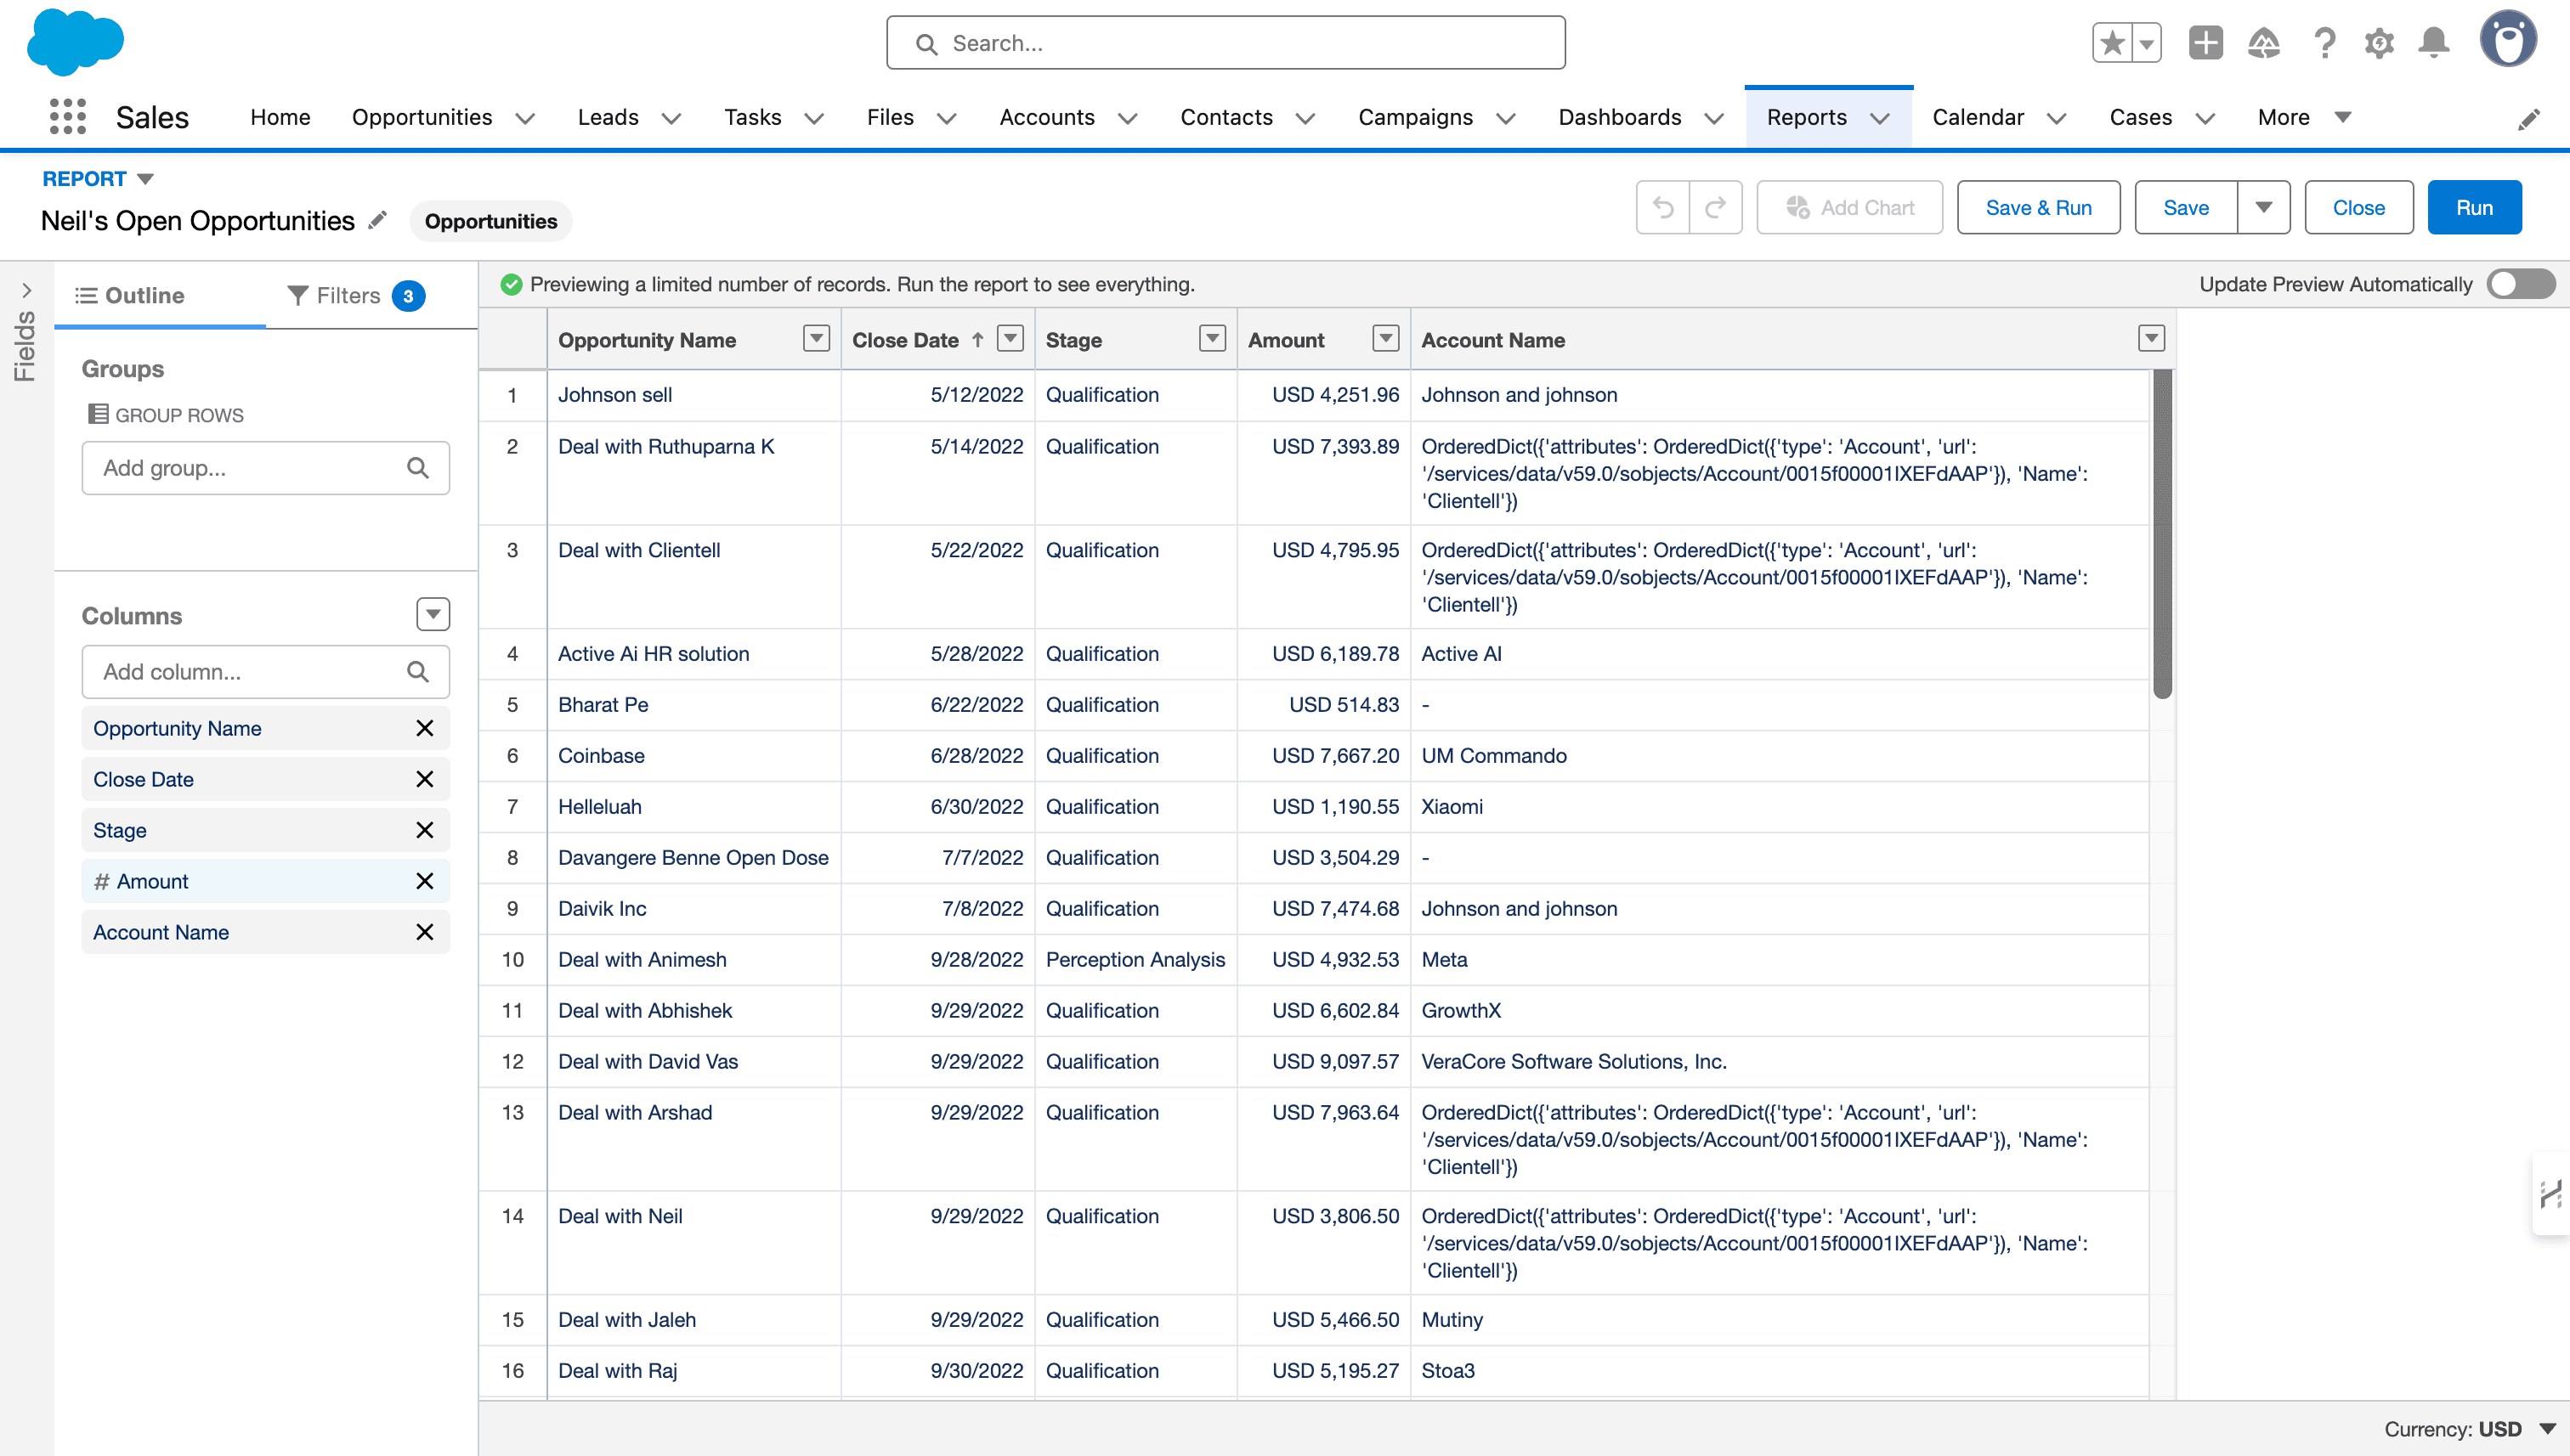Viewport: 2570px width, 1456px height.
Task: Click the Close button
Action: (x=2359, y=208)
